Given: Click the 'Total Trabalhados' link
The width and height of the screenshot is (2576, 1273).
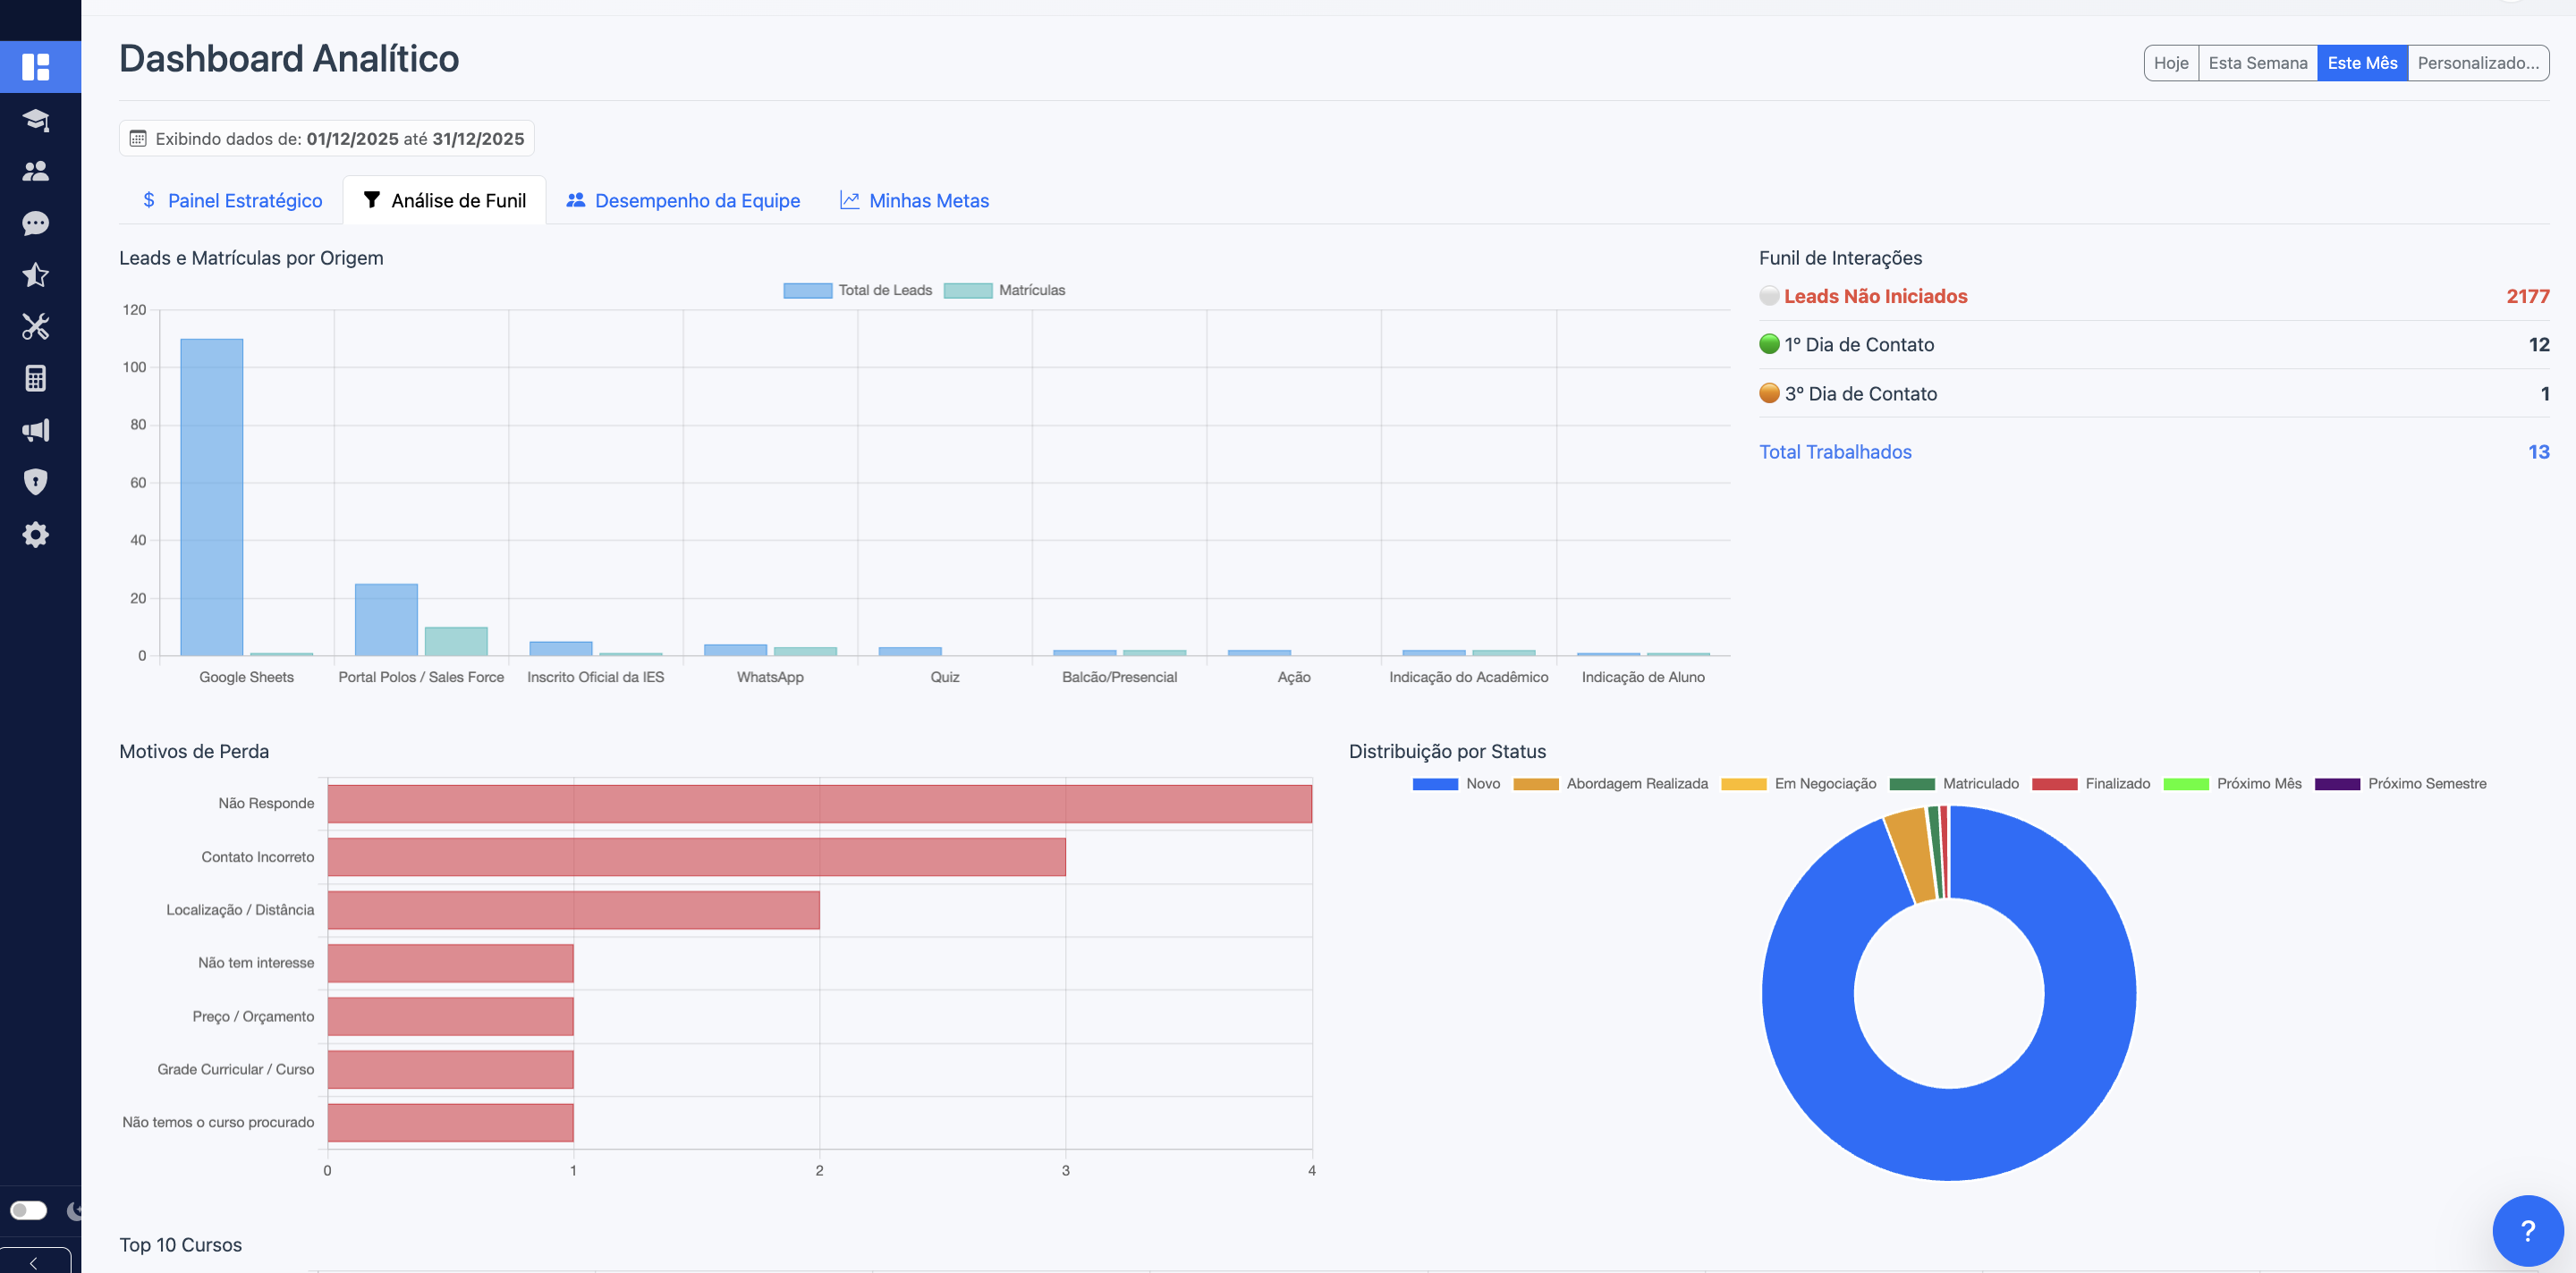Looking at the screenshot, I should tap(1834, 451).
